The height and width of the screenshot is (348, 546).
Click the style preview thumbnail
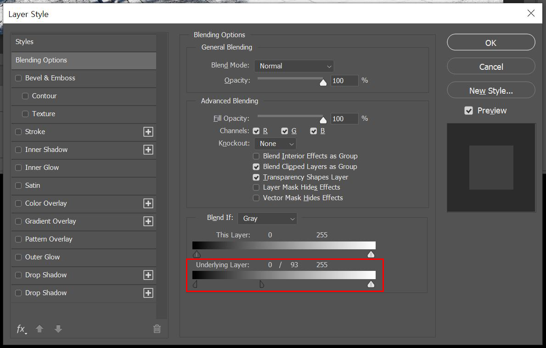click(491, 168)
